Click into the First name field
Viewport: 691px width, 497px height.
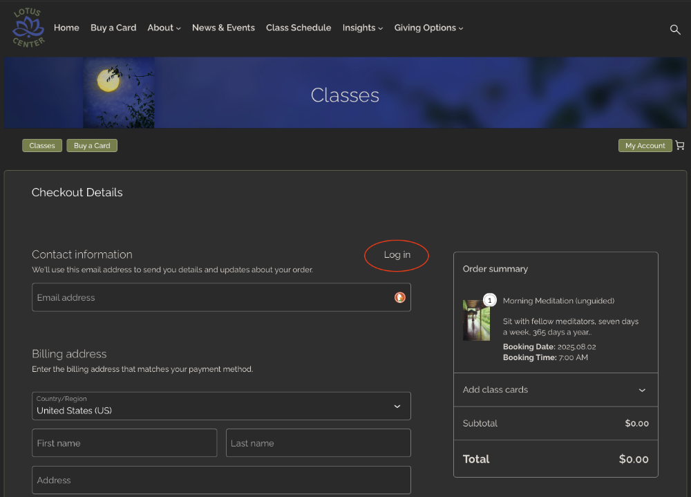(x=124, y=443)
